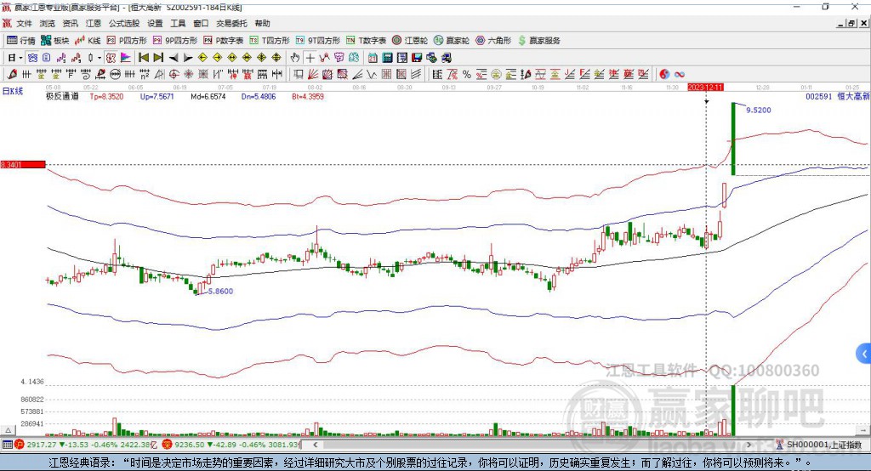Click the yin-yang icon

click(x=664, y=75)
